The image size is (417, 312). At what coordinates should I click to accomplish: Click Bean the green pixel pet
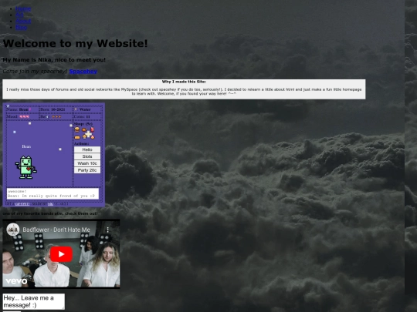tap(25, 167)
